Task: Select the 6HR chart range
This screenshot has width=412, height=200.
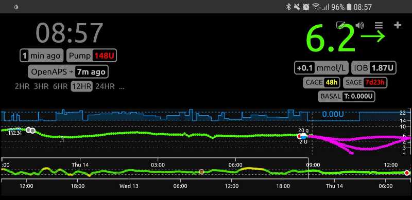Action: pyautogui.click(x=60, y=86)
